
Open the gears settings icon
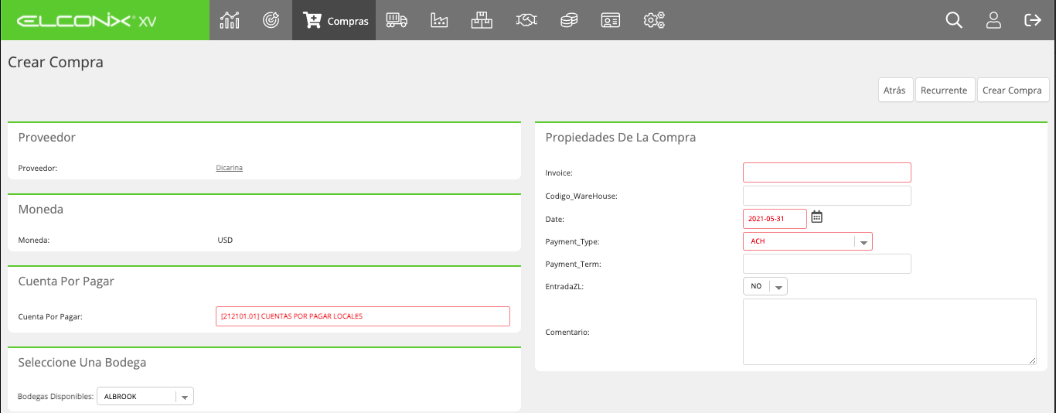(x=654, y=20)
